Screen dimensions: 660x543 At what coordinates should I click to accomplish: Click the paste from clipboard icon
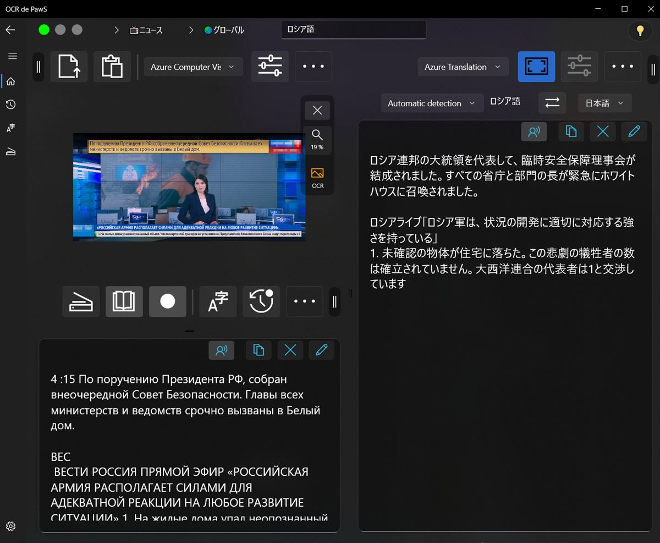click(x=112, y=67)
